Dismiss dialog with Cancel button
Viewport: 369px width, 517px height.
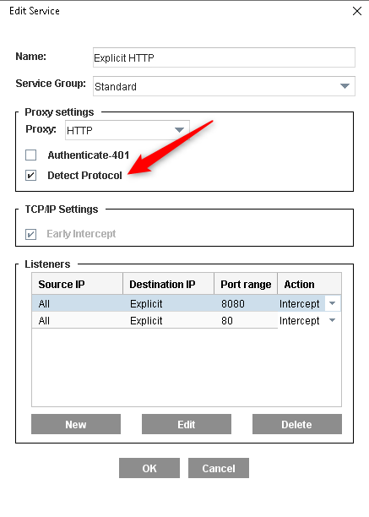219,468
